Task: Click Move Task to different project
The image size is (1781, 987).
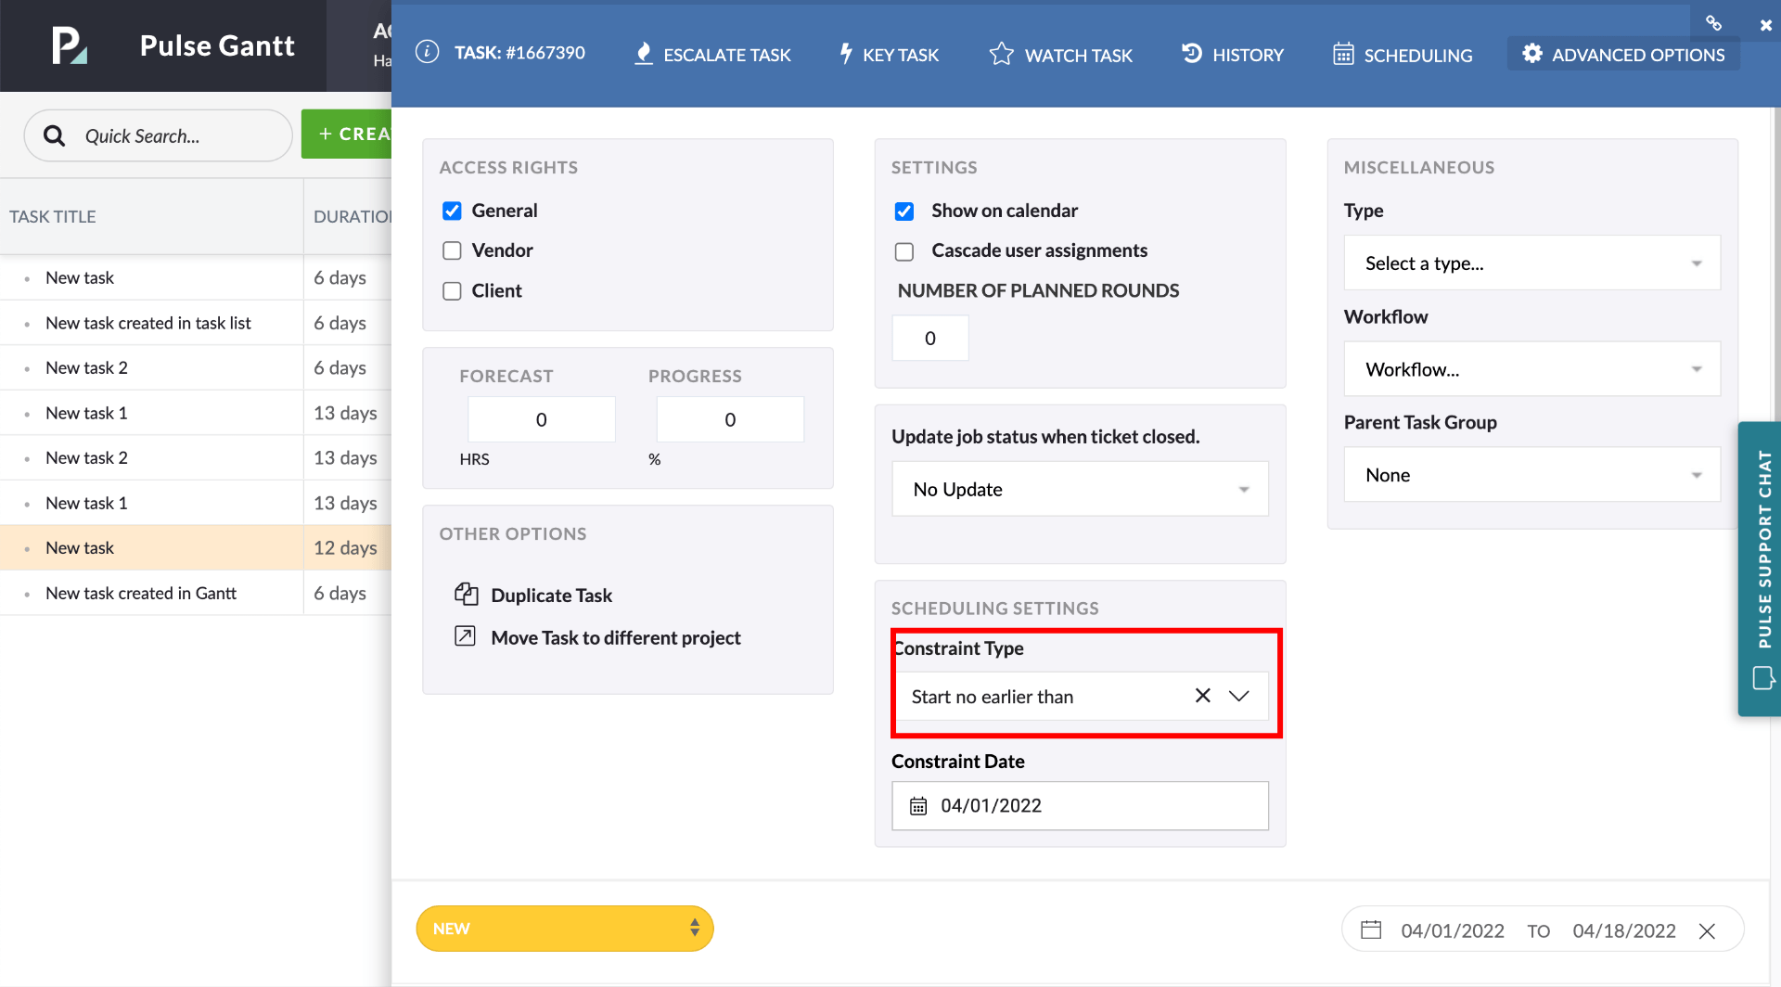Action: [615, 637]
